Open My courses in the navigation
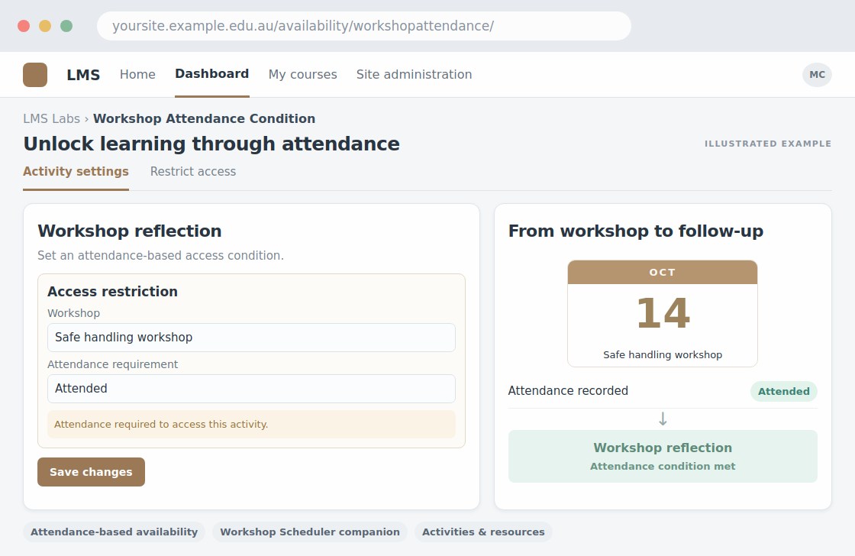855x556 pixels. 302,75
